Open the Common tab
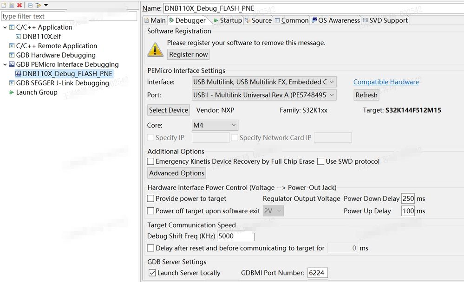 (292, 20)
